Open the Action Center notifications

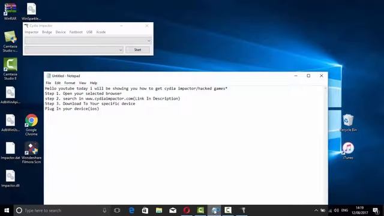[x=376, y=211]
